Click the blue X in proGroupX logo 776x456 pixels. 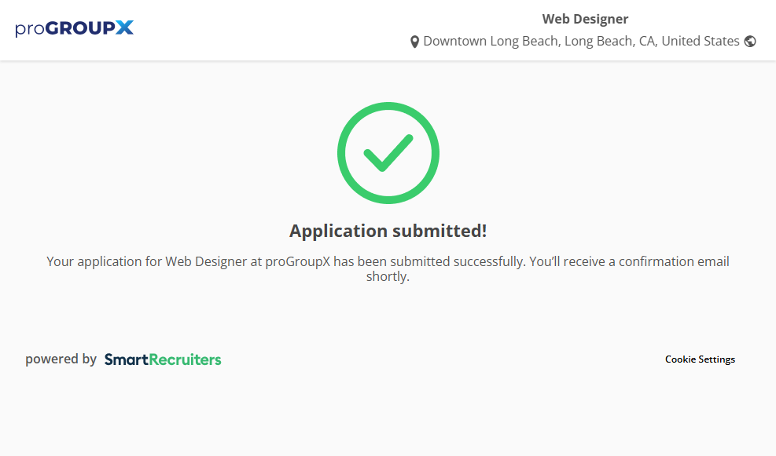click(124, 28)
